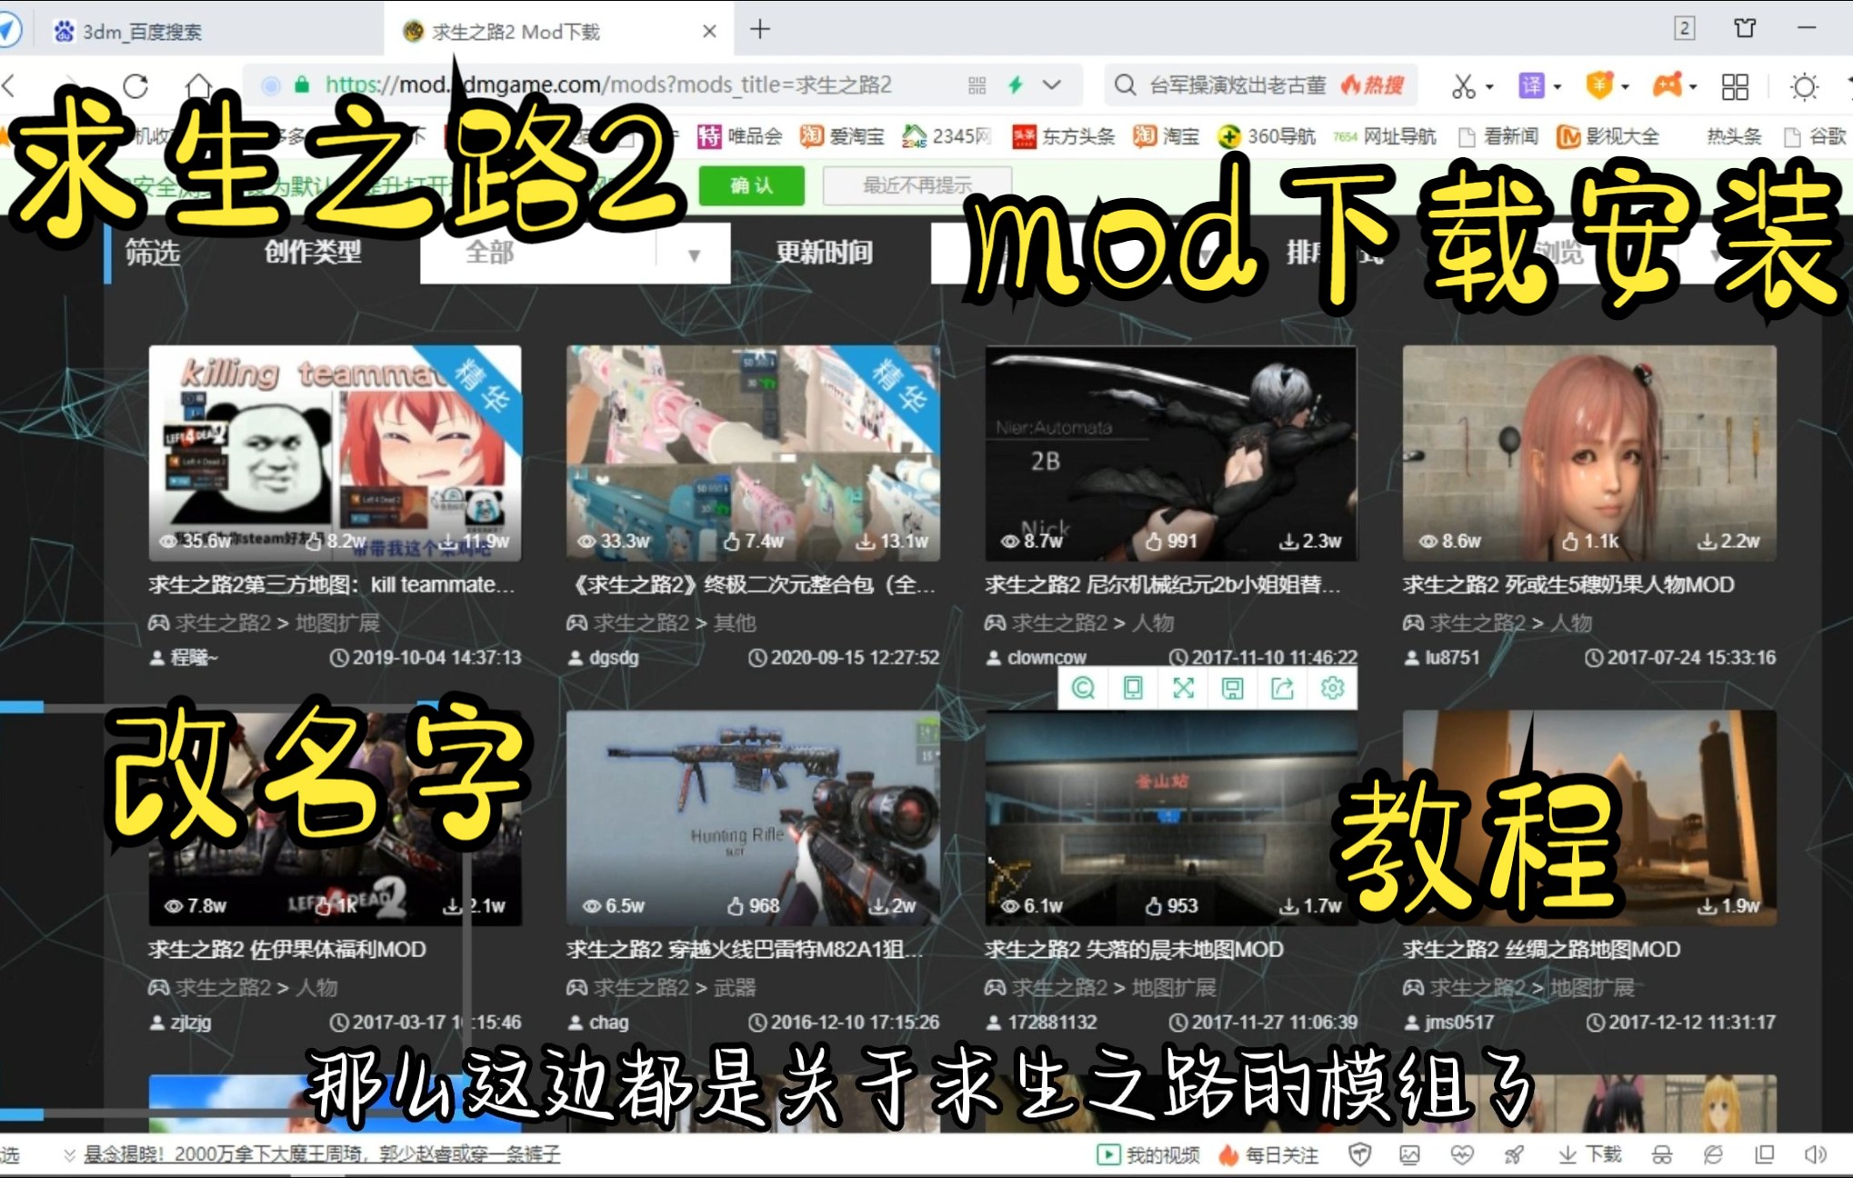Open dropdown arrow next to scissors icon
1853x1178 pixels.
pos(1489,87)
